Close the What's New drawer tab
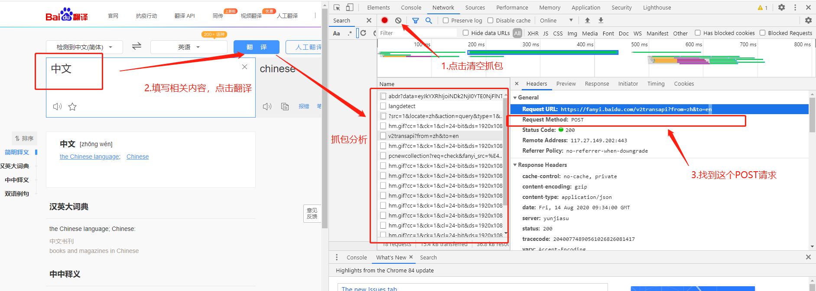 [x=411, y=257]
